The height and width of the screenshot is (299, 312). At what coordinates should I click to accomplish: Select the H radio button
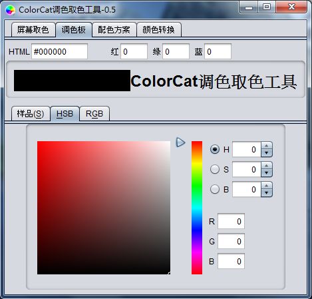[215, 149]
